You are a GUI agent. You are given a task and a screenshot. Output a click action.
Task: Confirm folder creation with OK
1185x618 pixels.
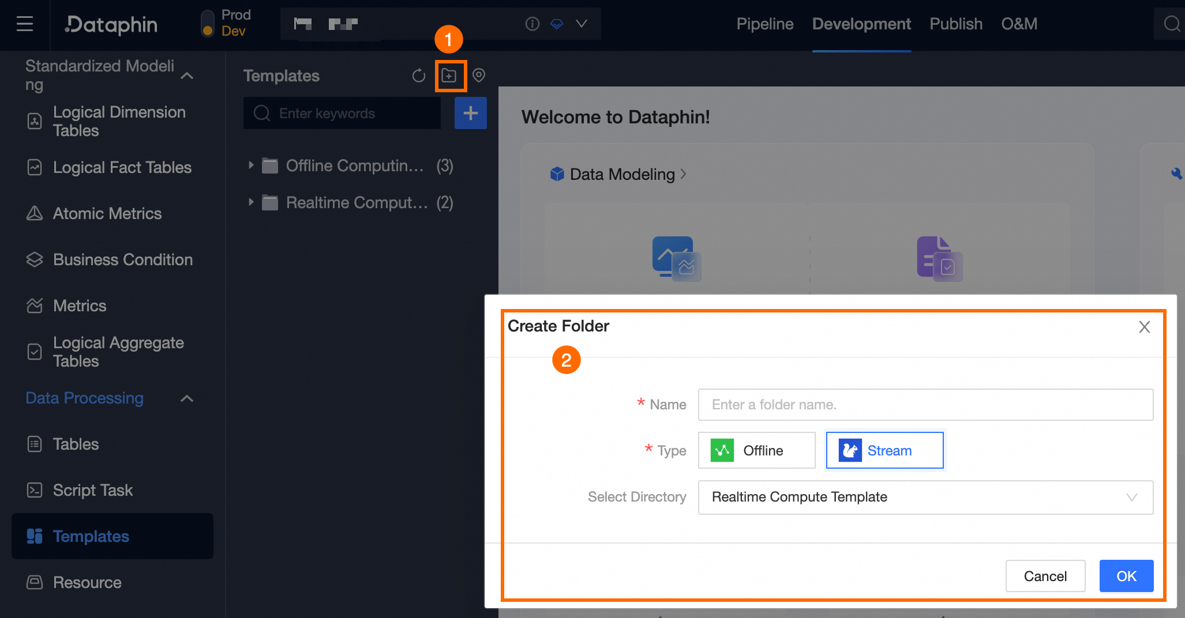(x=1126, y=576)
